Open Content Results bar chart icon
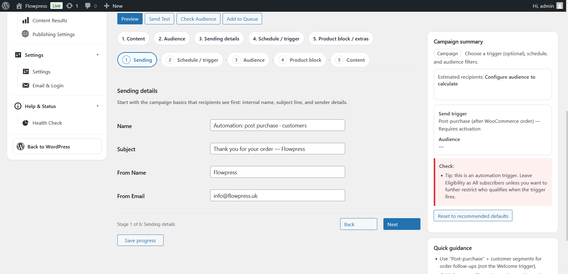 pyautogui.click(x=26, y=20)
